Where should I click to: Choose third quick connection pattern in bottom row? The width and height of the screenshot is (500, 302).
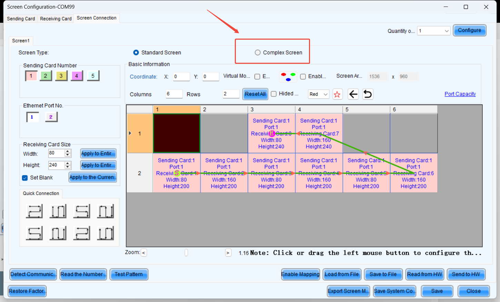pyautogui.click(x=82, y=233)
